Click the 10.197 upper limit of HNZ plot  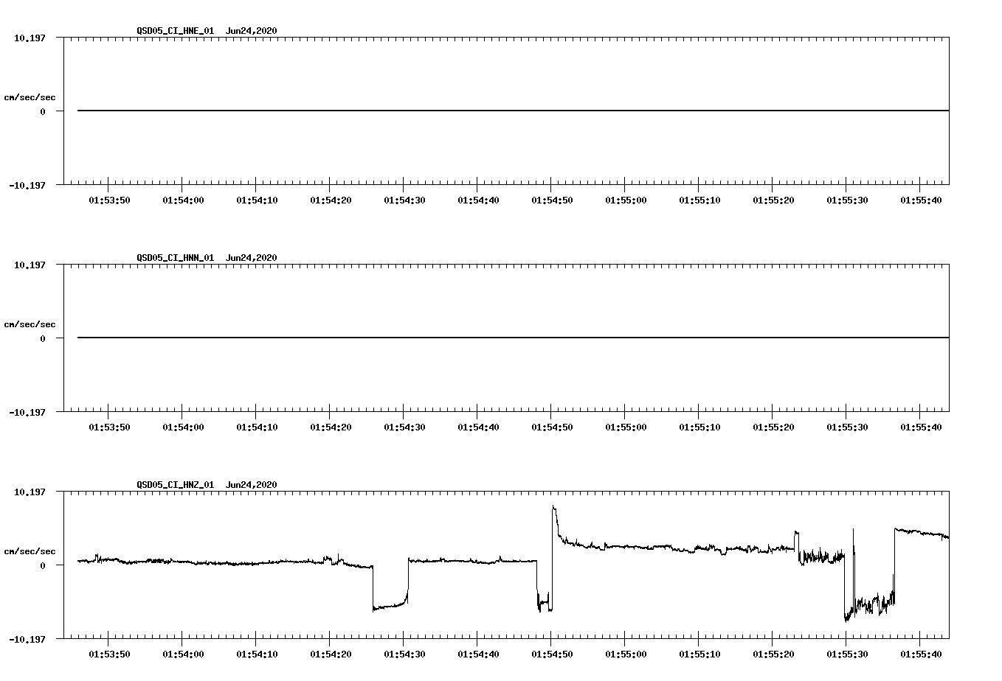[30, 492]
